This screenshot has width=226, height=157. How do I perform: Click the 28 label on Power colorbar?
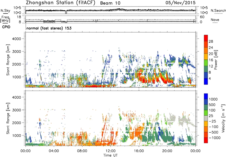[211, 41]
